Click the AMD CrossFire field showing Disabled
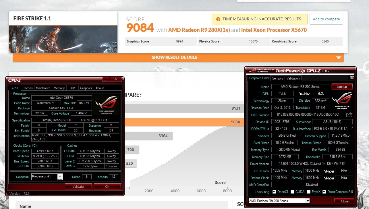The image size is (369, 209). tap(312, 185)
